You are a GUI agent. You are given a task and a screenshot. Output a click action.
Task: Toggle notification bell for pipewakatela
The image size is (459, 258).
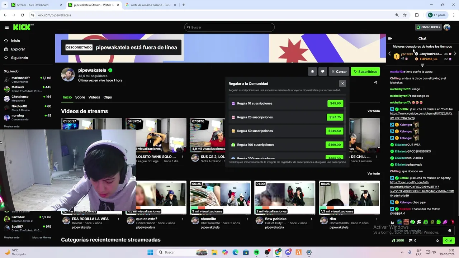click(312, 72)
